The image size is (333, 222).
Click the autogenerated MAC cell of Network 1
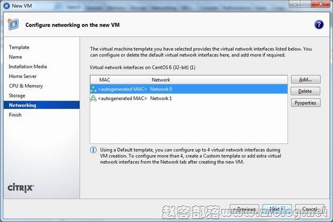(x=122, y=98)
